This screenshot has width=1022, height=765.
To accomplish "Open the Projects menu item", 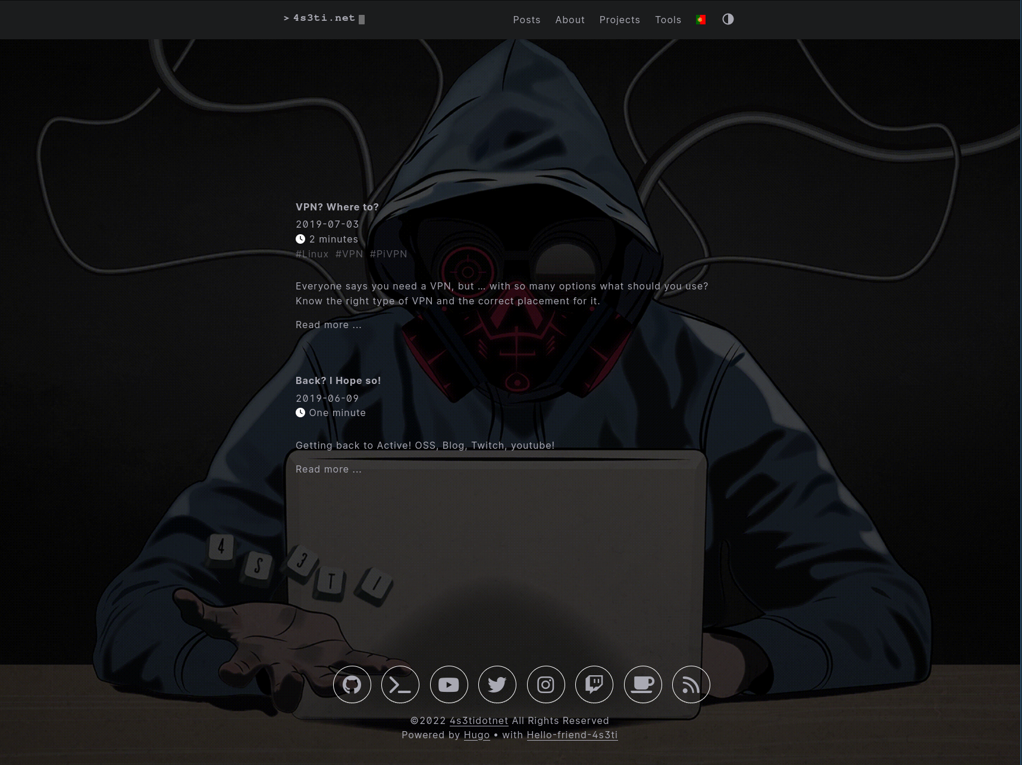I will pyautogui.click(x=619, y=20).
